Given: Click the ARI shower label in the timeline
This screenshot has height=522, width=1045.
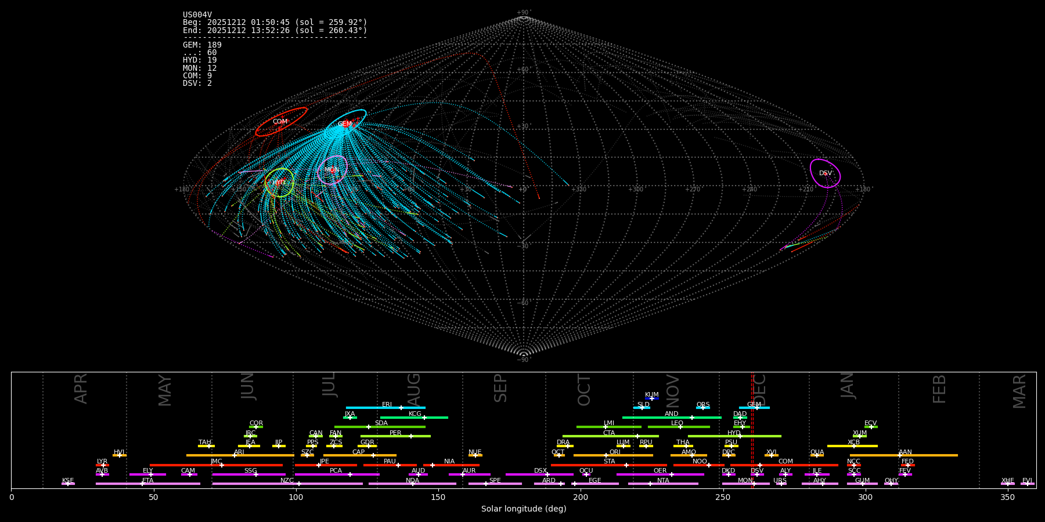Looking at the screenshot, I should pos(239,452).
